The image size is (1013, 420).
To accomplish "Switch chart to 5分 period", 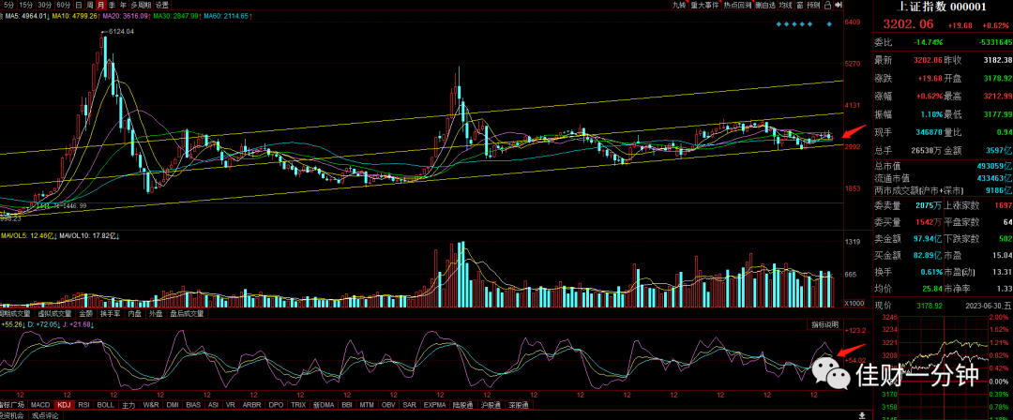I will (x=8, y=5).
